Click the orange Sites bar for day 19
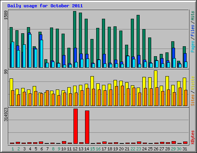This screenshot has height=153, width=197. tap(117, 96)
